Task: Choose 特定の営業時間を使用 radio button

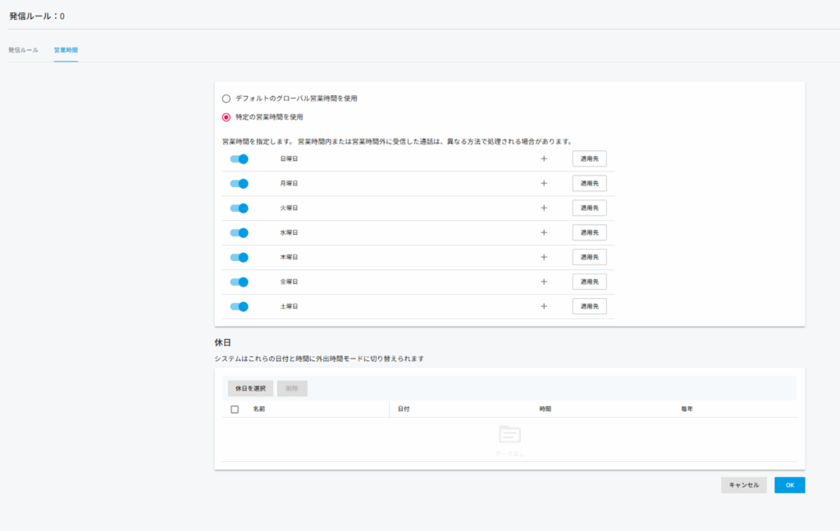Action: pyautogui.click(x=226, y=117)
